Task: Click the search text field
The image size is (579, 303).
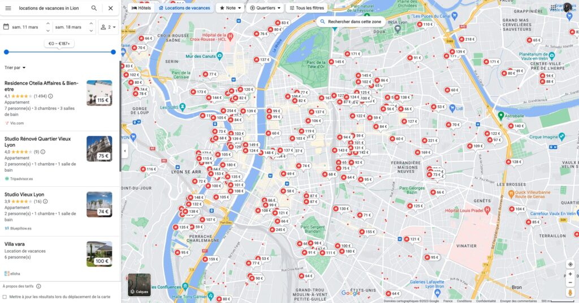Action: (x=51, y=8)
